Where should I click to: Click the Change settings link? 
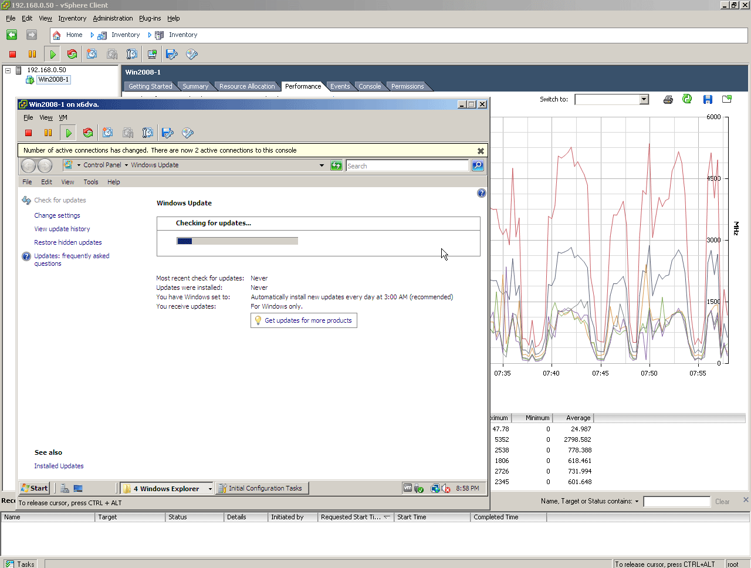[x=57, y=215]
